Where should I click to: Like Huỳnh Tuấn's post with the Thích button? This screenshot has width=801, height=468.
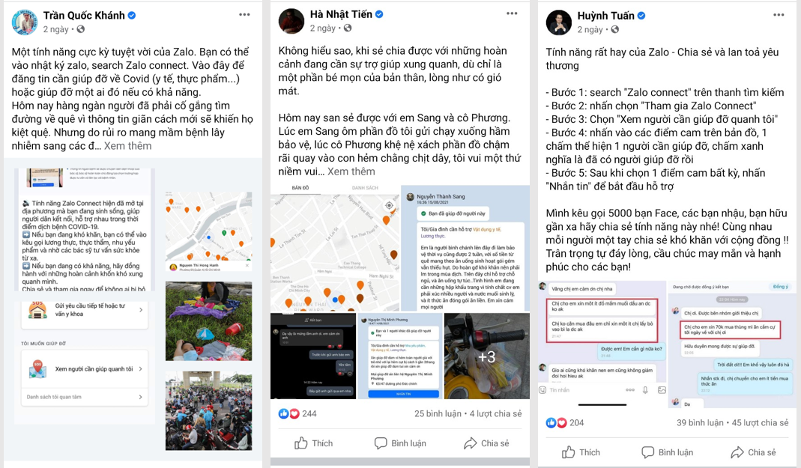point(581,452)
